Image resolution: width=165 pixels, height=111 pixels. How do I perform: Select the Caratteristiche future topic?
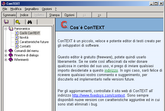tap(34, 42)
